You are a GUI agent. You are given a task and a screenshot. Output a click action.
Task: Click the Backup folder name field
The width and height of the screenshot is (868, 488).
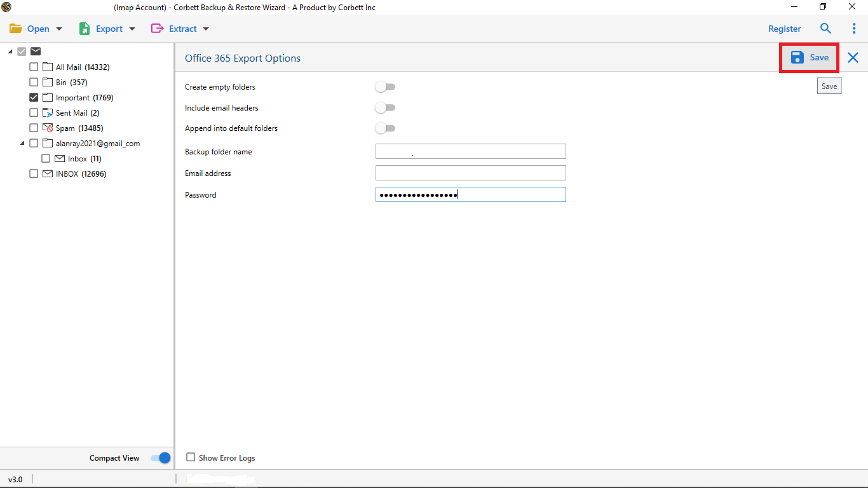coord(471,151)
